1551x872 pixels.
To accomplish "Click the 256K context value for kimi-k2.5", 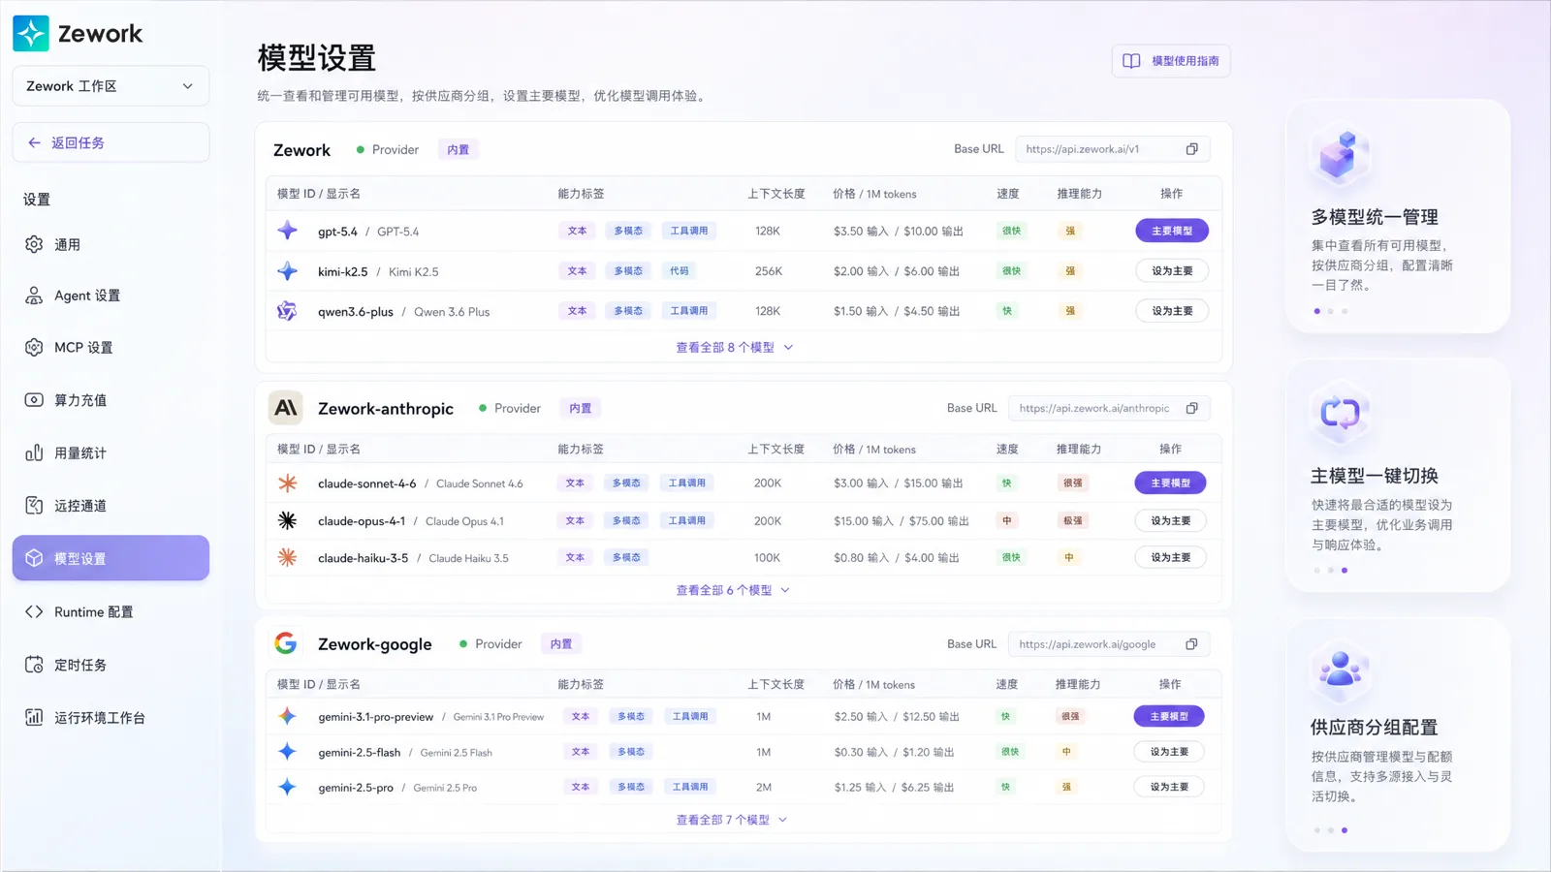I will 769,271.
